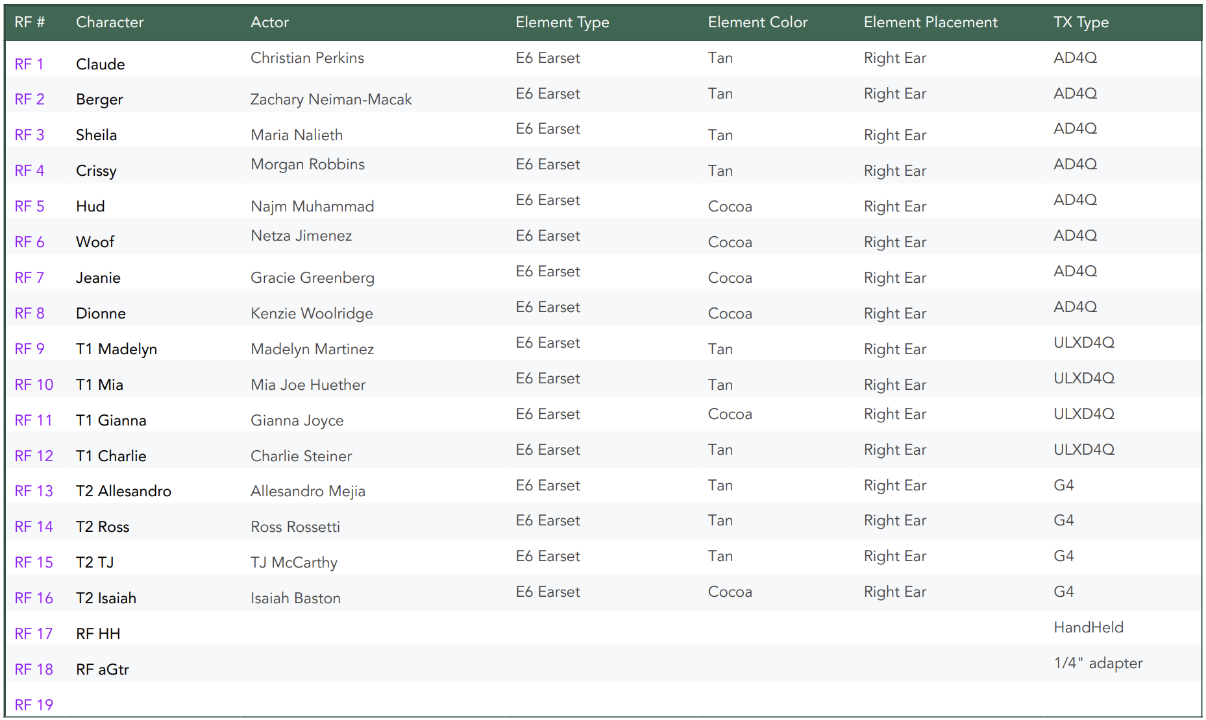Click actor name Christian Perkins
Image resolution: width=1206 pixels, height=720 pixels.
(307, 58)
